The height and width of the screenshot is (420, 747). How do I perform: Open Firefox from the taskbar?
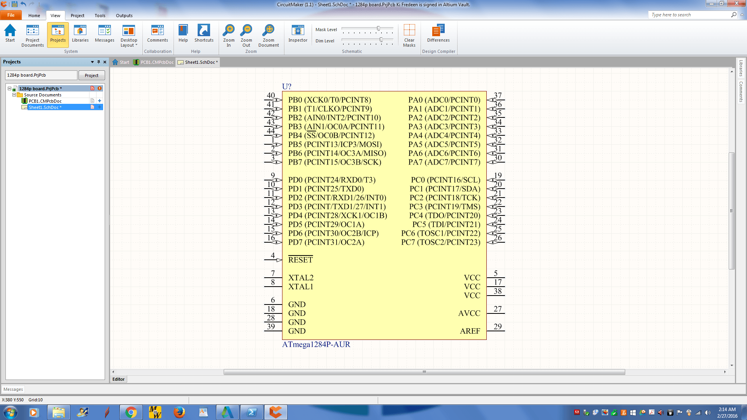click(x=179, y=412)
